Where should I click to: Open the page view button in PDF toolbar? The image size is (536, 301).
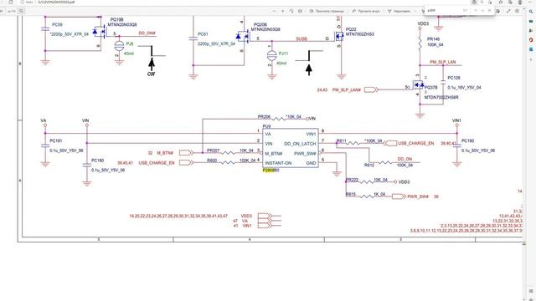tap(327, 11)
